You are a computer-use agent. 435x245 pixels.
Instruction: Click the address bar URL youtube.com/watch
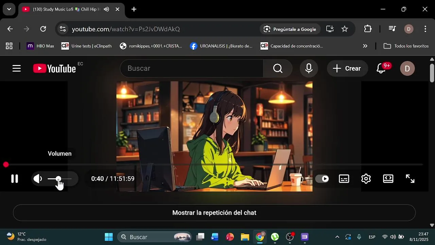click(x=126, y=29)
